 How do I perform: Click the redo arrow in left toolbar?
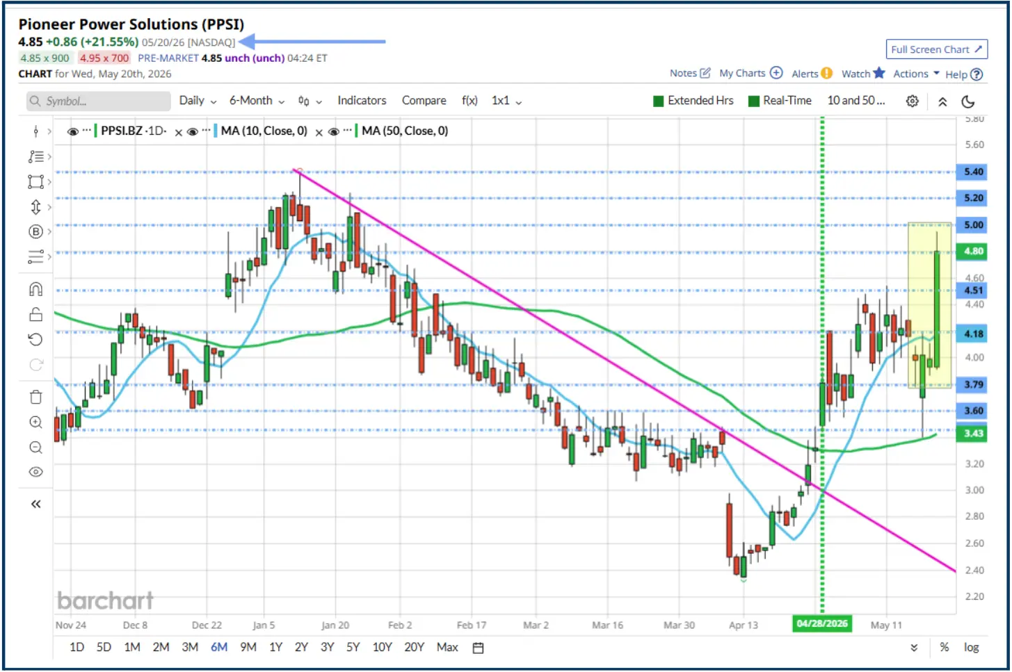pyautogui.click(x=35, y=364)
